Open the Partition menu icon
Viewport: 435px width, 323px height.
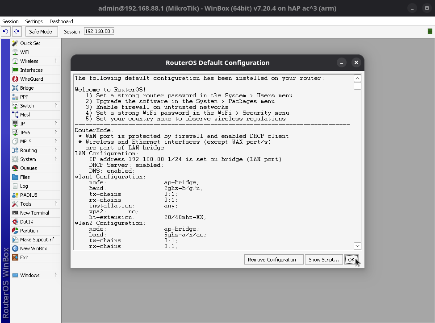click(15, 231)
